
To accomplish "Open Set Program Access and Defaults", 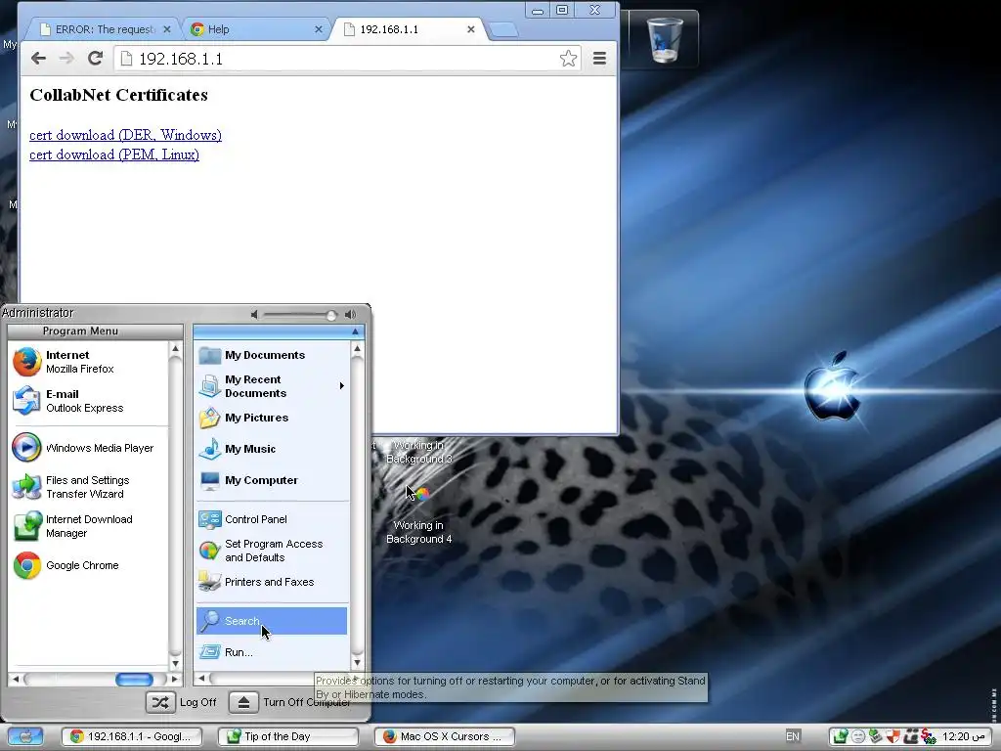I will tap(273, 551).
